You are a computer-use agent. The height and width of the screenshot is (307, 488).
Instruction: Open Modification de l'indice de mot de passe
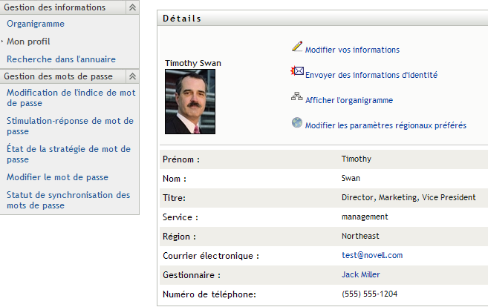[x=70, y=98]
